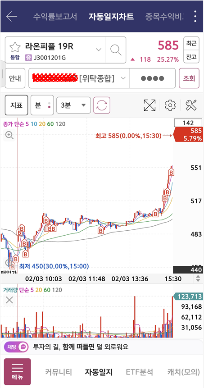Open stock search magnifier icon

coord(116,50)
